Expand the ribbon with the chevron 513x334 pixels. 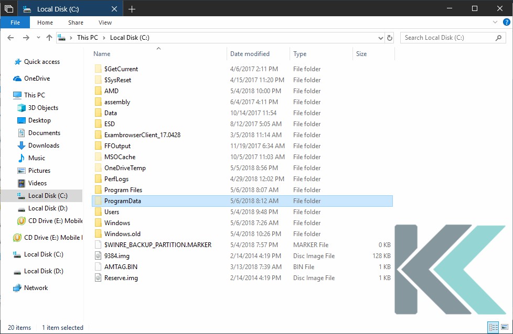coord(495,22)
